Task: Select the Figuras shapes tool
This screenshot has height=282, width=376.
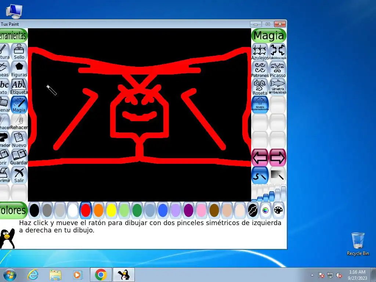Action: [19, 69]
